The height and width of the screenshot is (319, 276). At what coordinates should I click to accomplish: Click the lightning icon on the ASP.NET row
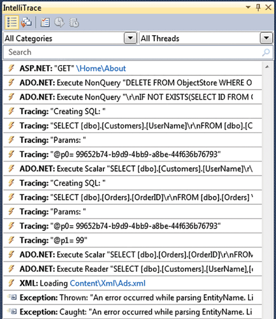point(11,68)
